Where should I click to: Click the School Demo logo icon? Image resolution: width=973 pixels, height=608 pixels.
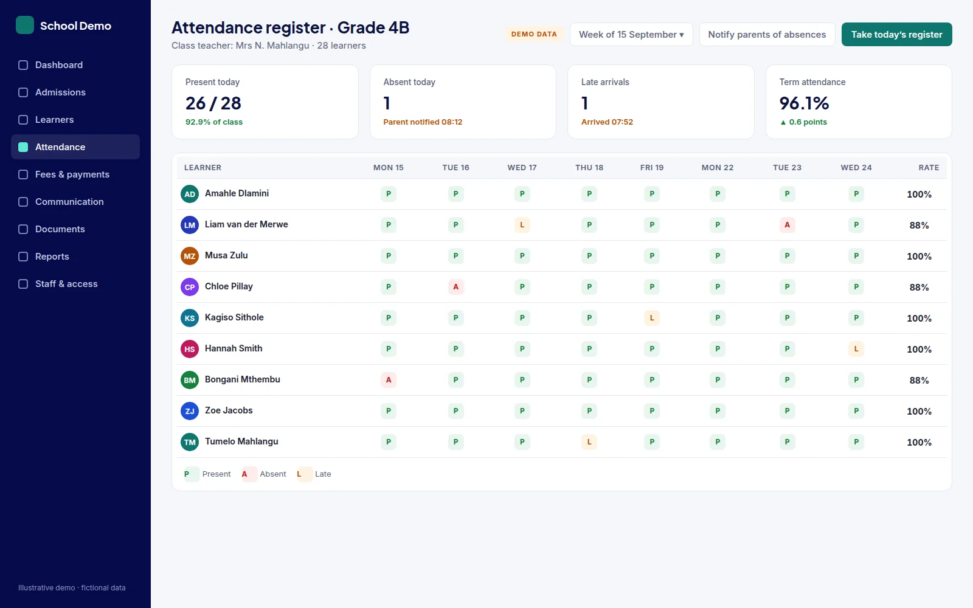point(25,25)
